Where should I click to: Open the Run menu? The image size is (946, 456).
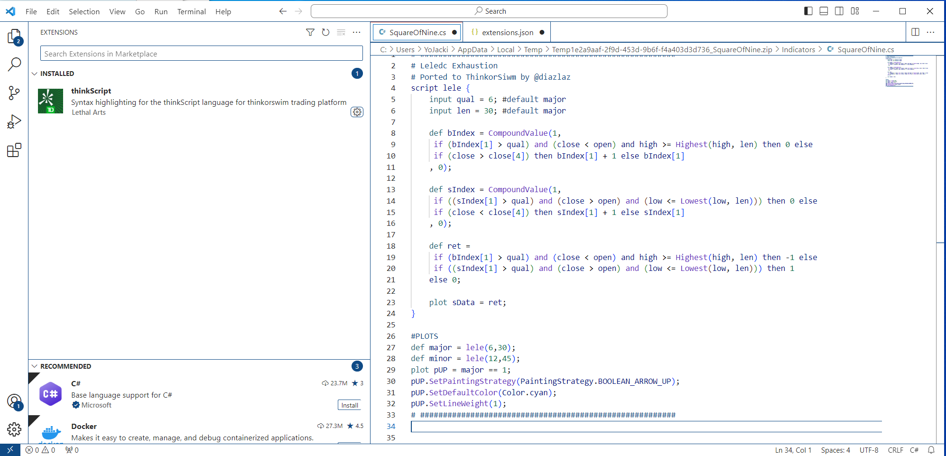(161, 11)
